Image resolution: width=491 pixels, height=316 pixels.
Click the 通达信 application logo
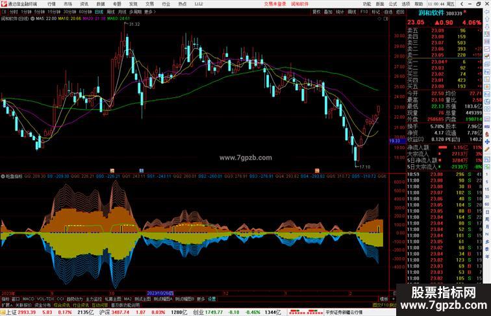tap(4, 4)
